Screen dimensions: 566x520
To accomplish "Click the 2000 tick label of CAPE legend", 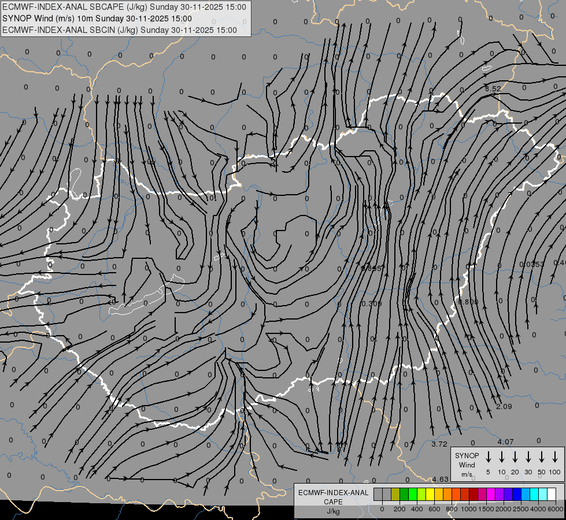I will click(504, 509).
